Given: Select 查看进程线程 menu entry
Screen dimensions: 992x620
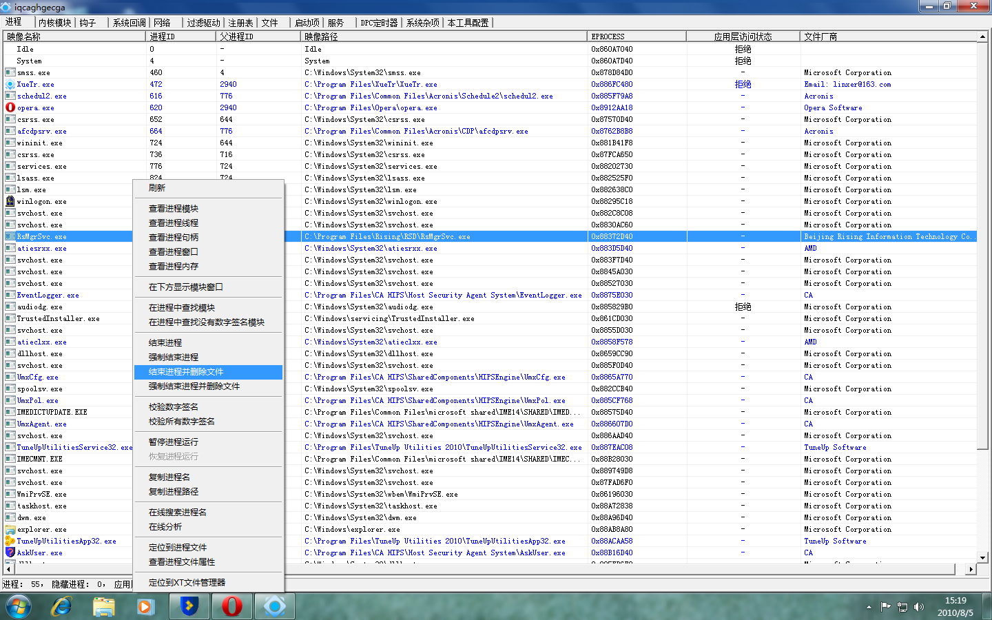Looking at the screenshot, I should 209,223.
